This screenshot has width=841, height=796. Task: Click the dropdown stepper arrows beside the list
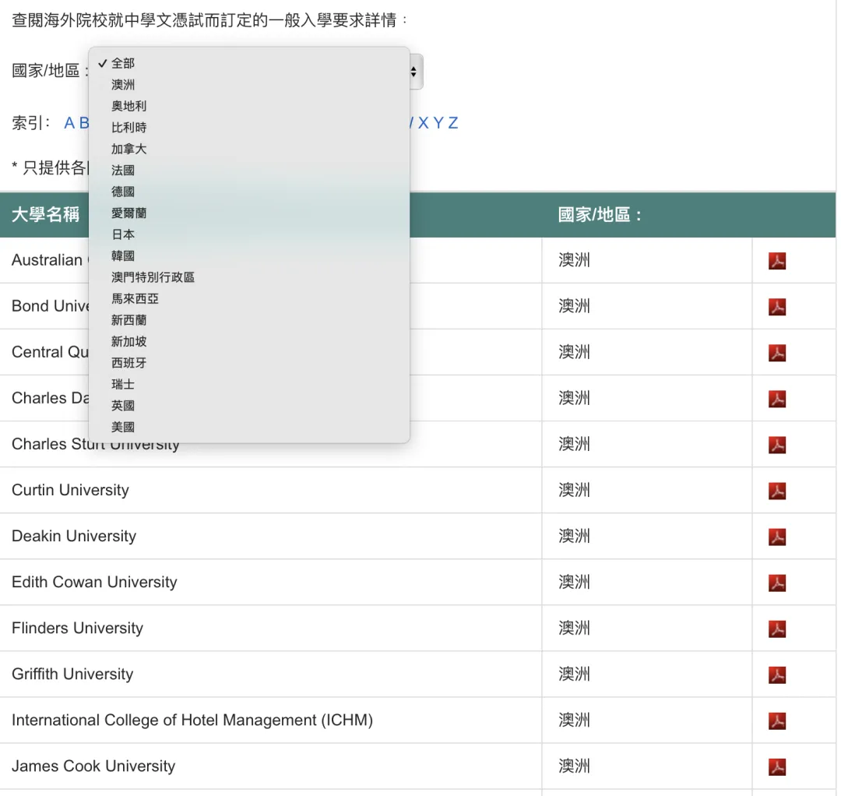click(414, 72)
